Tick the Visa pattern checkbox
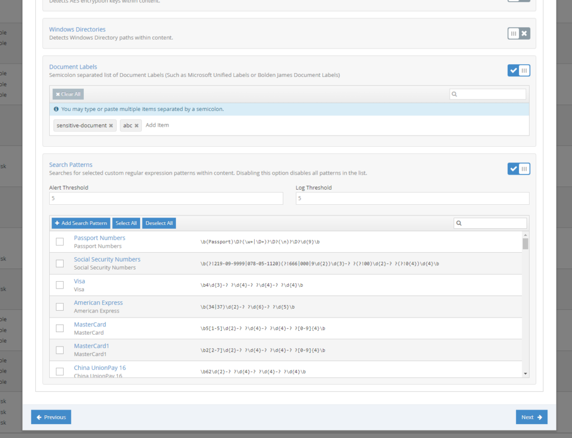 click(60, 285)
